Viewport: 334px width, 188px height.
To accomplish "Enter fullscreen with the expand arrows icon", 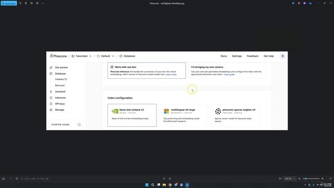I will click(x=330, y=179).
